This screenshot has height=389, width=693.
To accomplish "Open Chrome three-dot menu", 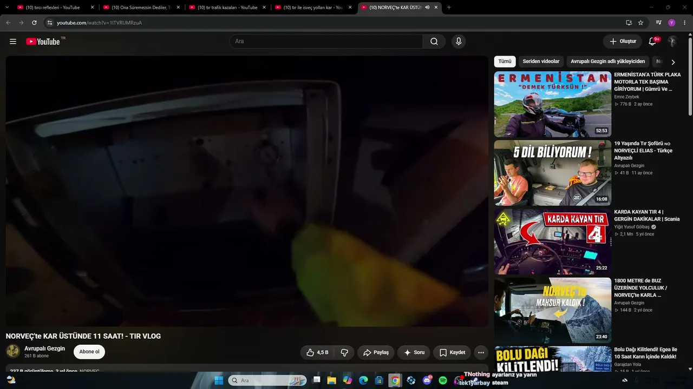I will pos(685,23).
